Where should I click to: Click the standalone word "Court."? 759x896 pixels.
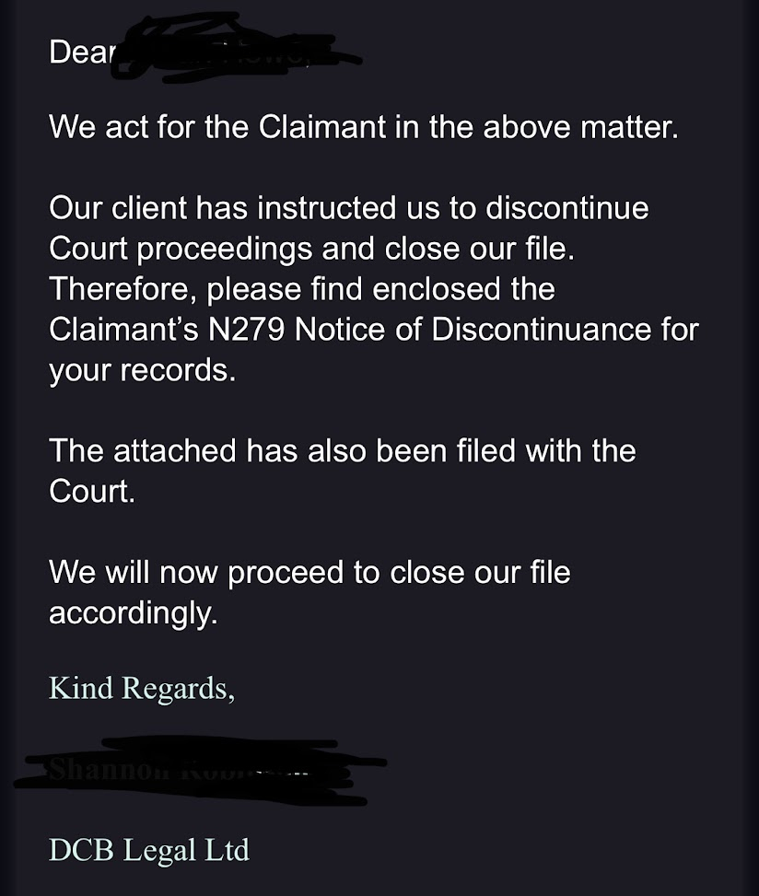92,492
